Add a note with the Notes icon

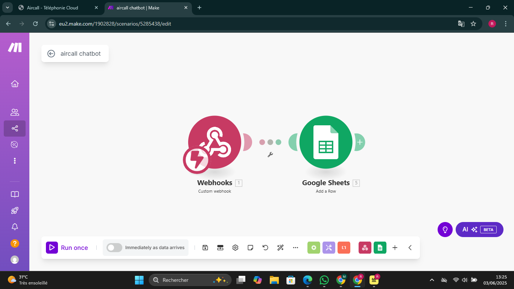pos(250,248)
